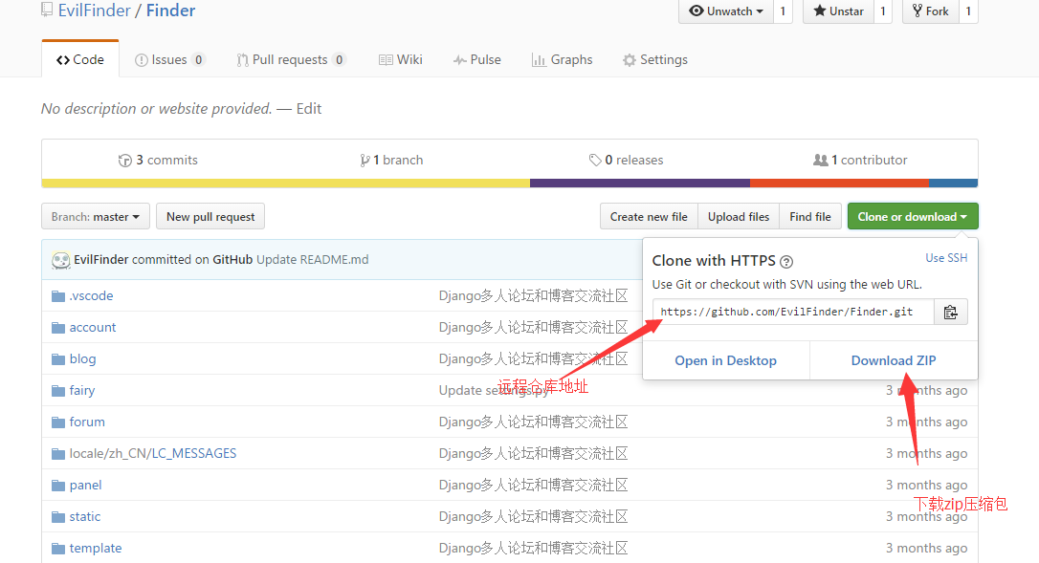Copy clone URL with the clipboard icon
Viewport: 1039px width, 563px height.
[950, 312]
